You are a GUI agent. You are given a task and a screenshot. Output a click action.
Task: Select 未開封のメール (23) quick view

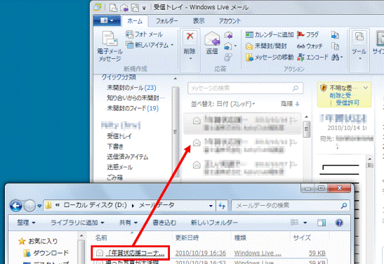131,88
